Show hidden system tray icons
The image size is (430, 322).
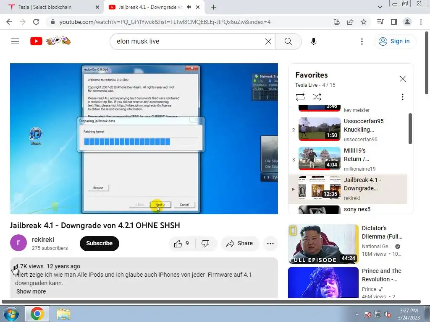(357, 314)
